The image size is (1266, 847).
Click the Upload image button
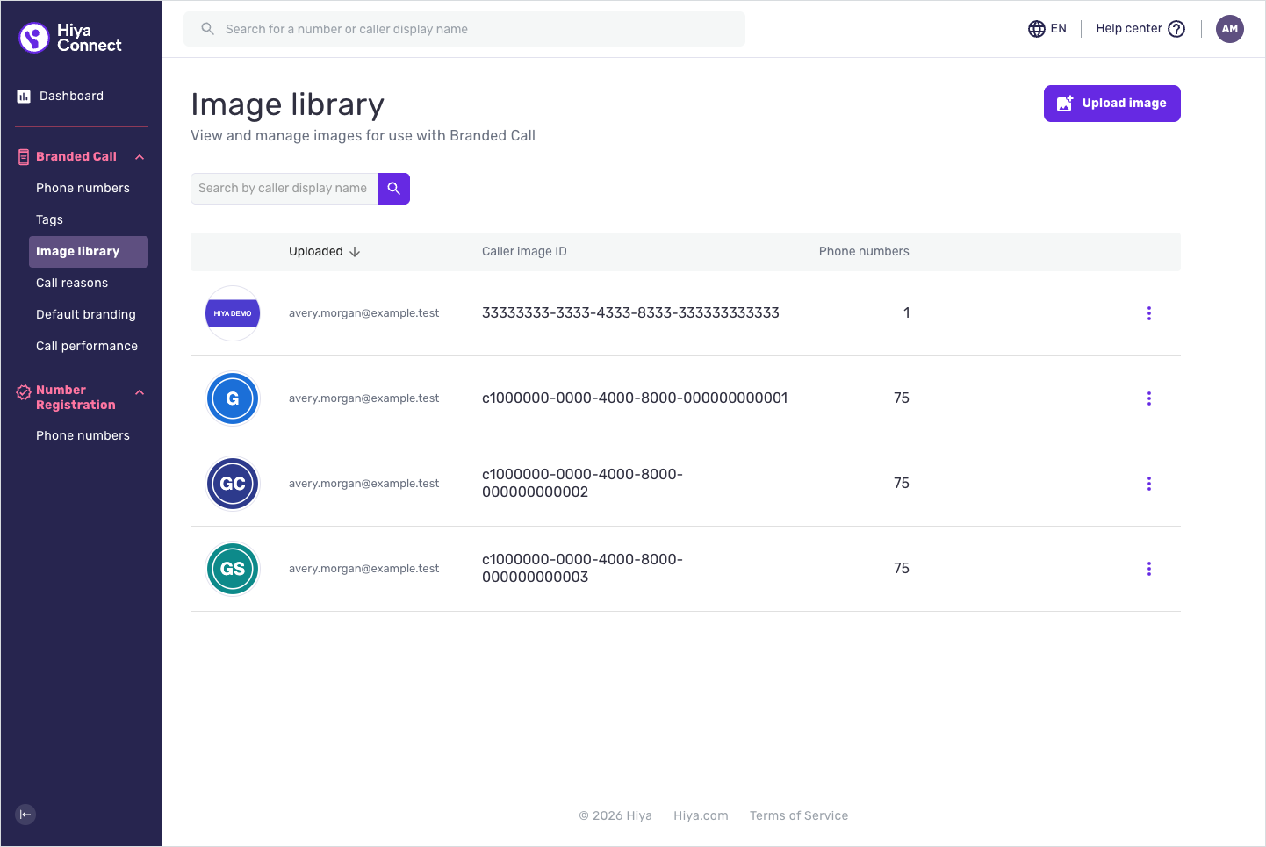[x=1112, y=104]
